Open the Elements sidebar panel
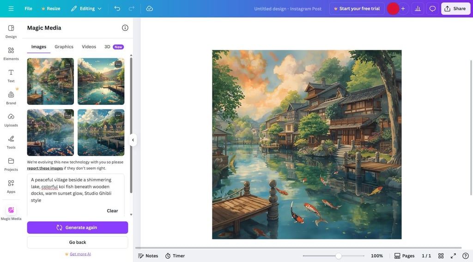This screenshot has height=262, width=473. click(x=11, y=54)
